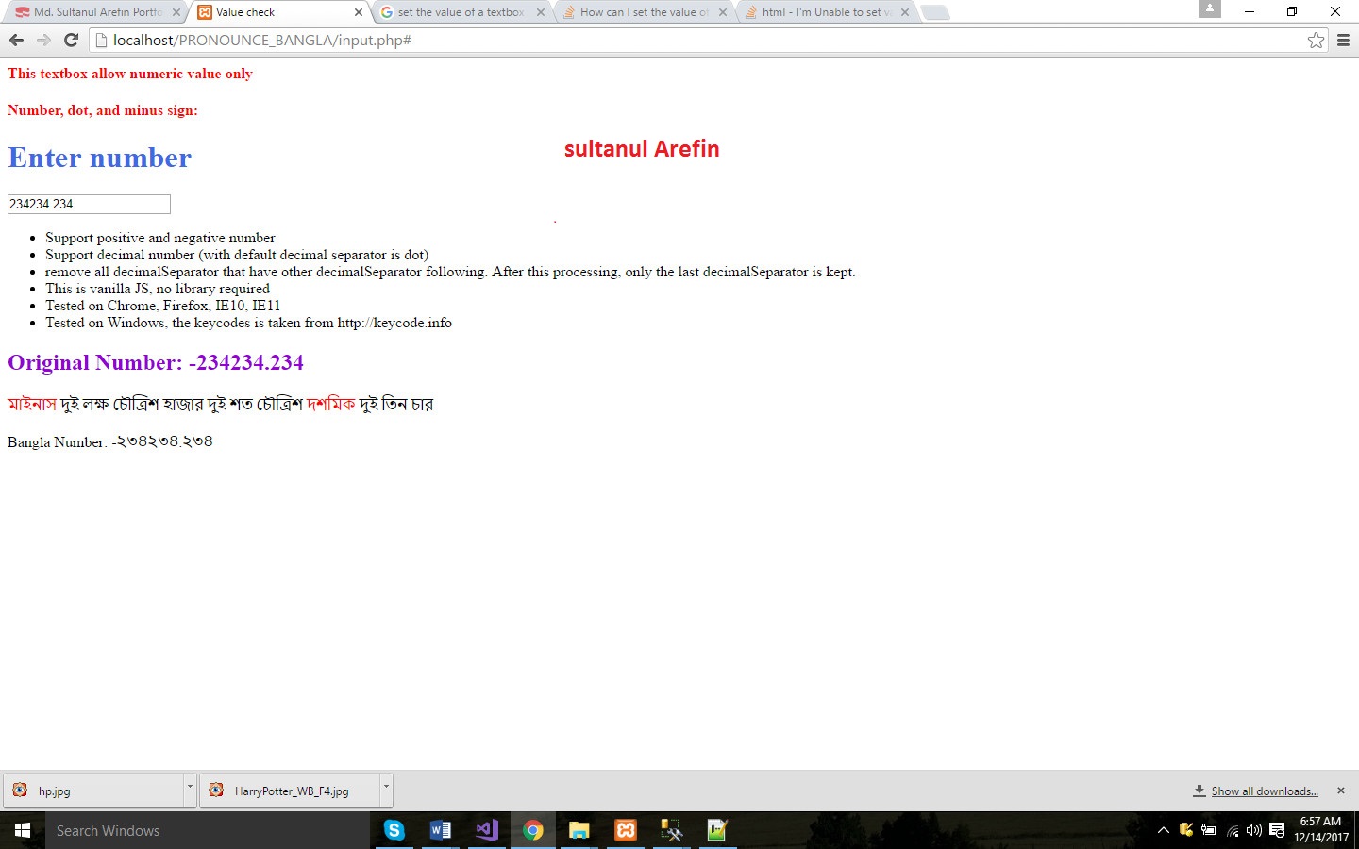The width and height of the screenshot is (1359, 849).
Task: Click the Show all downloads link
Action: click(1264, 791)
